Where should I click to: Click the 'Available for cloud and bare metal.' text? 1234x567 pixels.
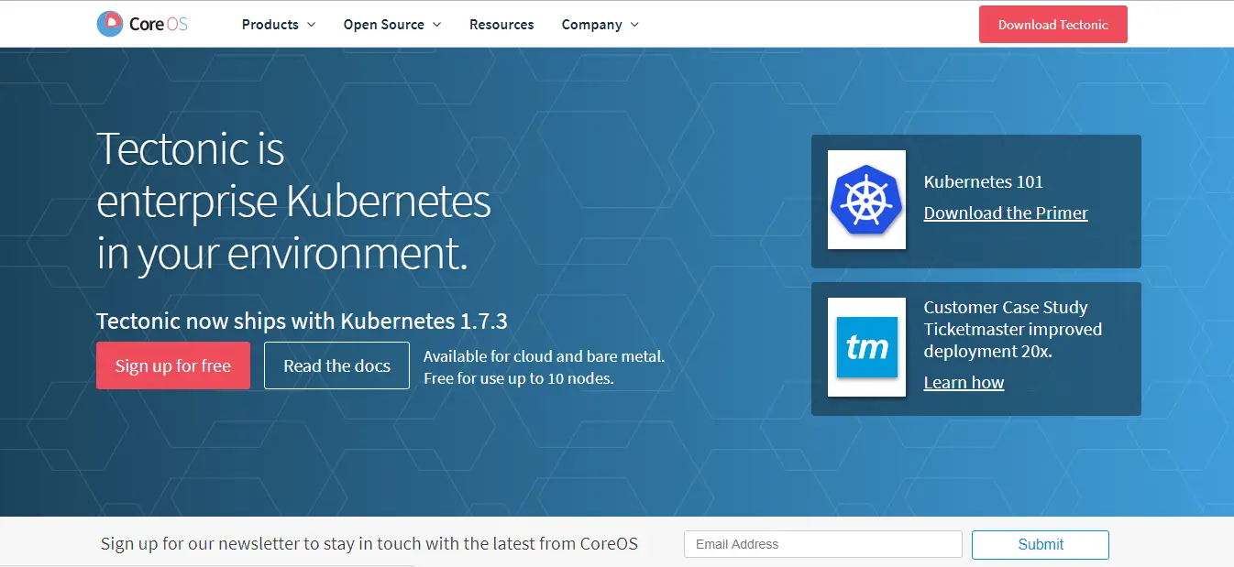pos(545,356)
